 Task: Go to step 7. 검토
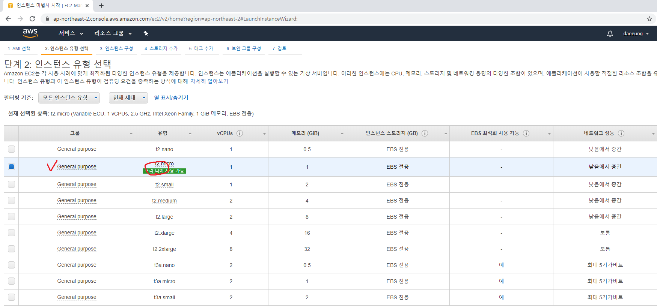pos(279,48)
